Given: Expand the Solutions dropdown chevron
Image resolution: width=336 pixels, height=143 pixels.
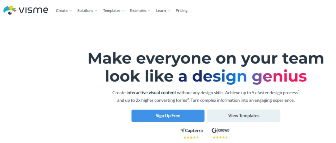Looking at the screenshot, I should 96,11.
